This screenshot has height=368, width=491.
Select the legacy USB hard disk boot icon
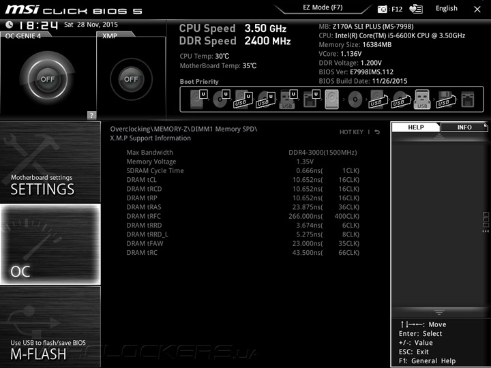coord(378,99)
